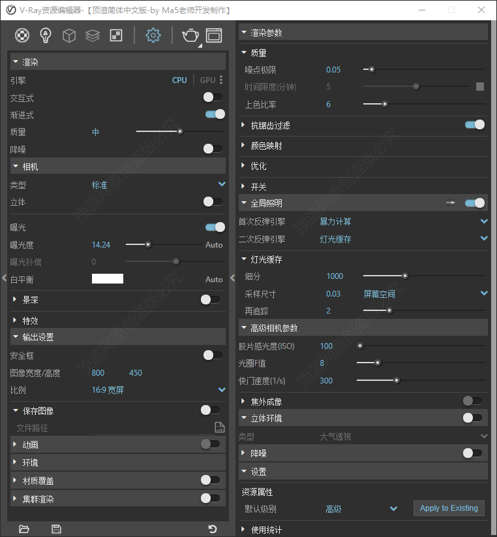Image resolution: width=497 pixels, height=537 pixels.
Task: Click the white balance color swatch
Action: coord(108,278)
